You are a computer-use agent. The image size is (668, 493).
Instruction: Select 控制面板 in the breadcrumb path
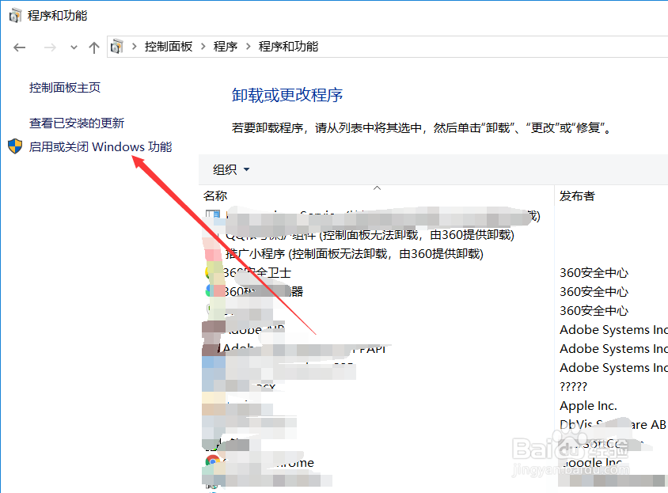[x=169, y=46]
